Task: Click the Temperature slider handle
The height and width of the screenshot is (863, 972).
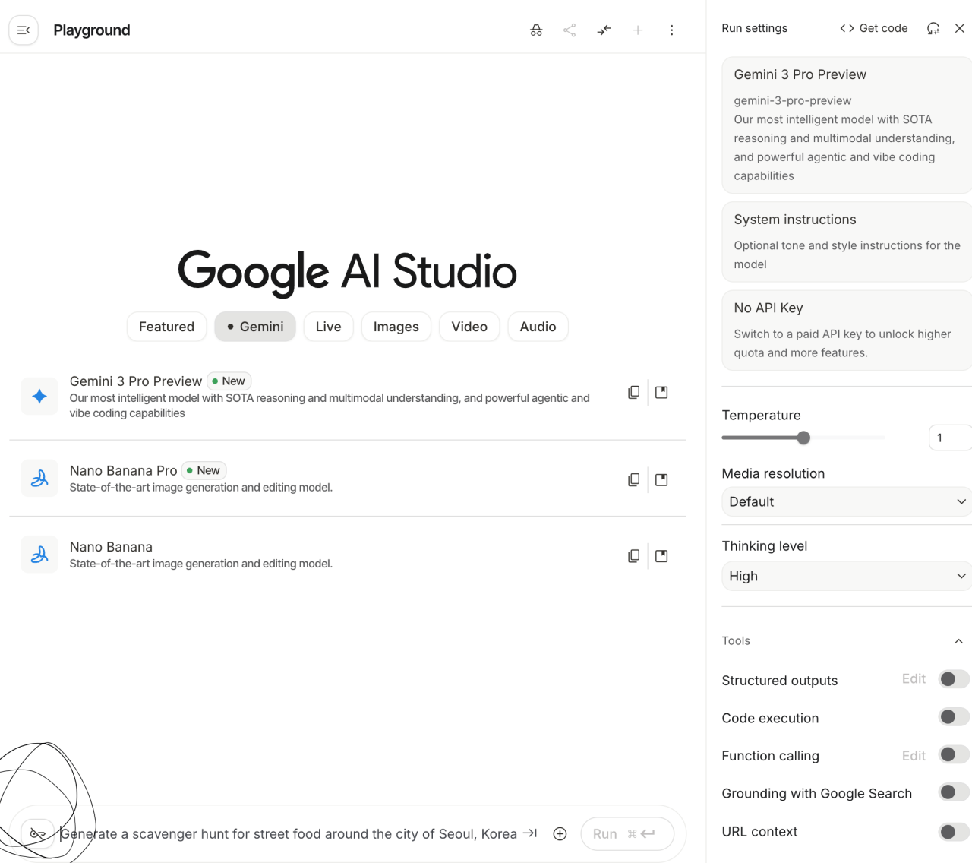Action: click(x=803, y=438)
